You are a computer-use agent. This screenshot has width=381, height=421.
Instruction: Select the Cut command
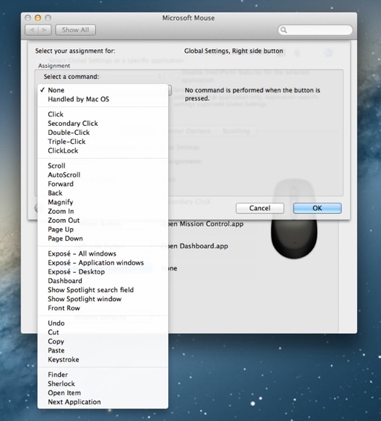tap(103, 332)
